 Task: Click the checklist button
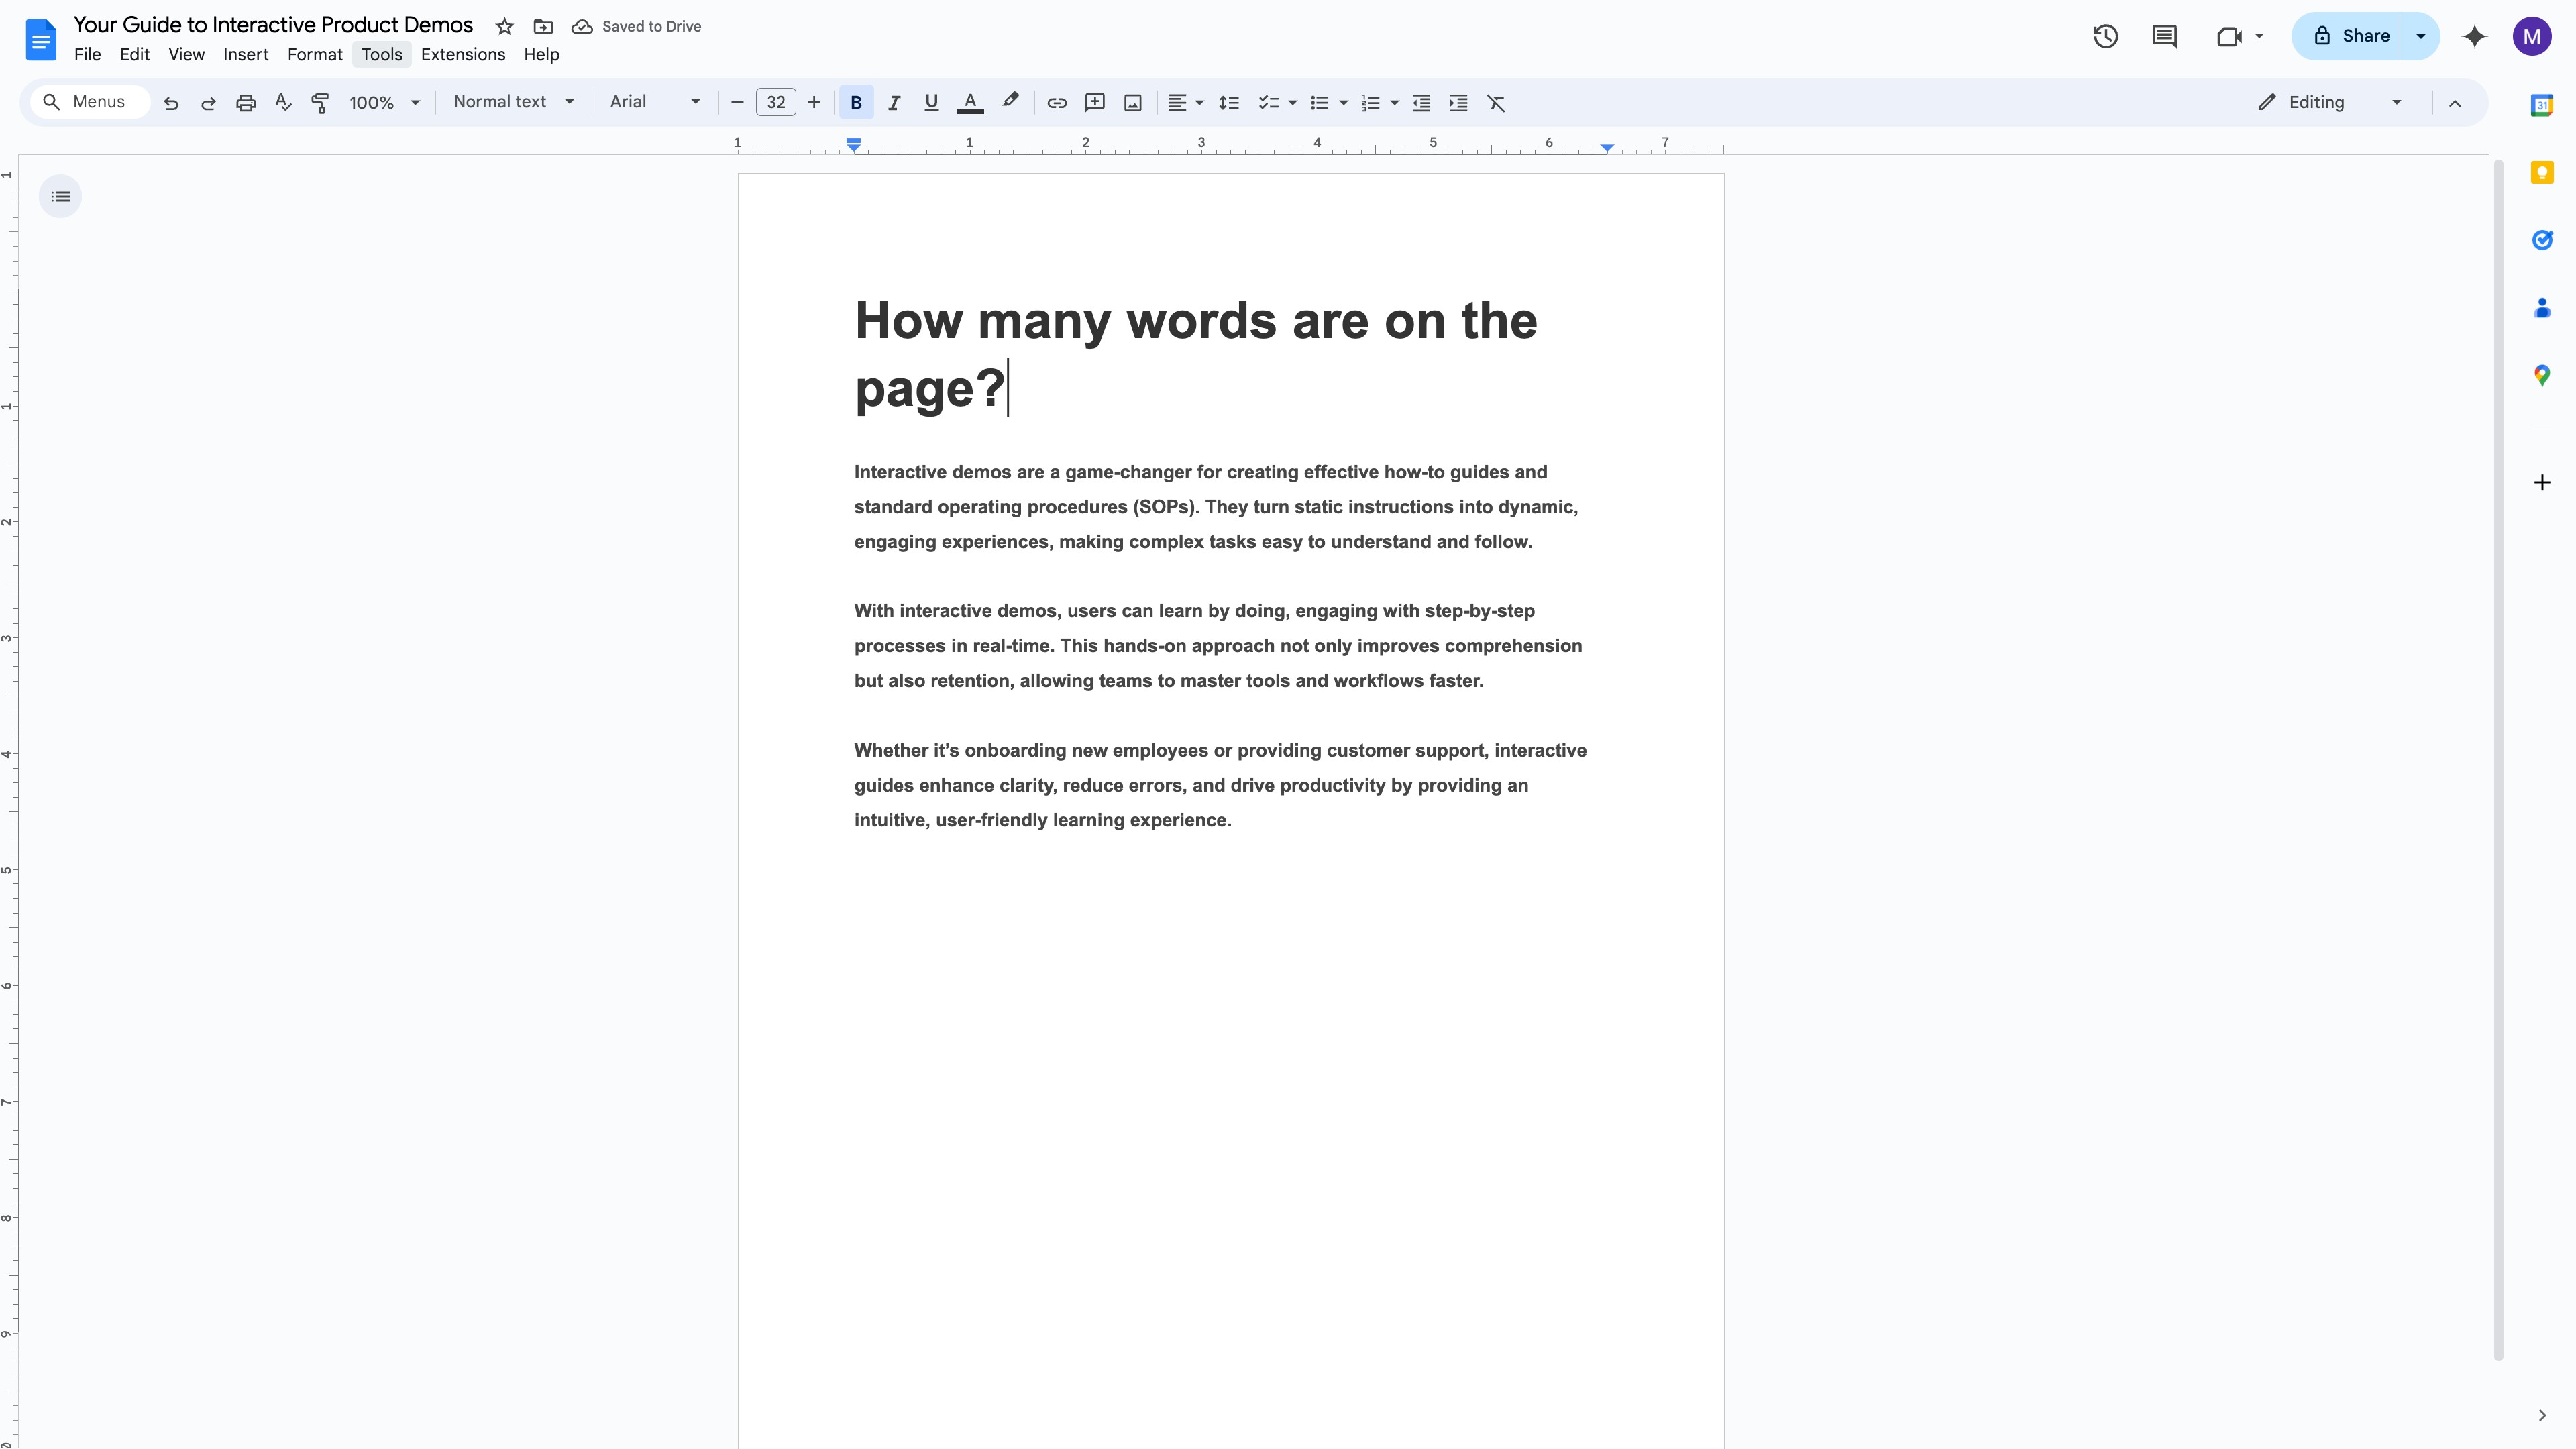(1268, 103)
